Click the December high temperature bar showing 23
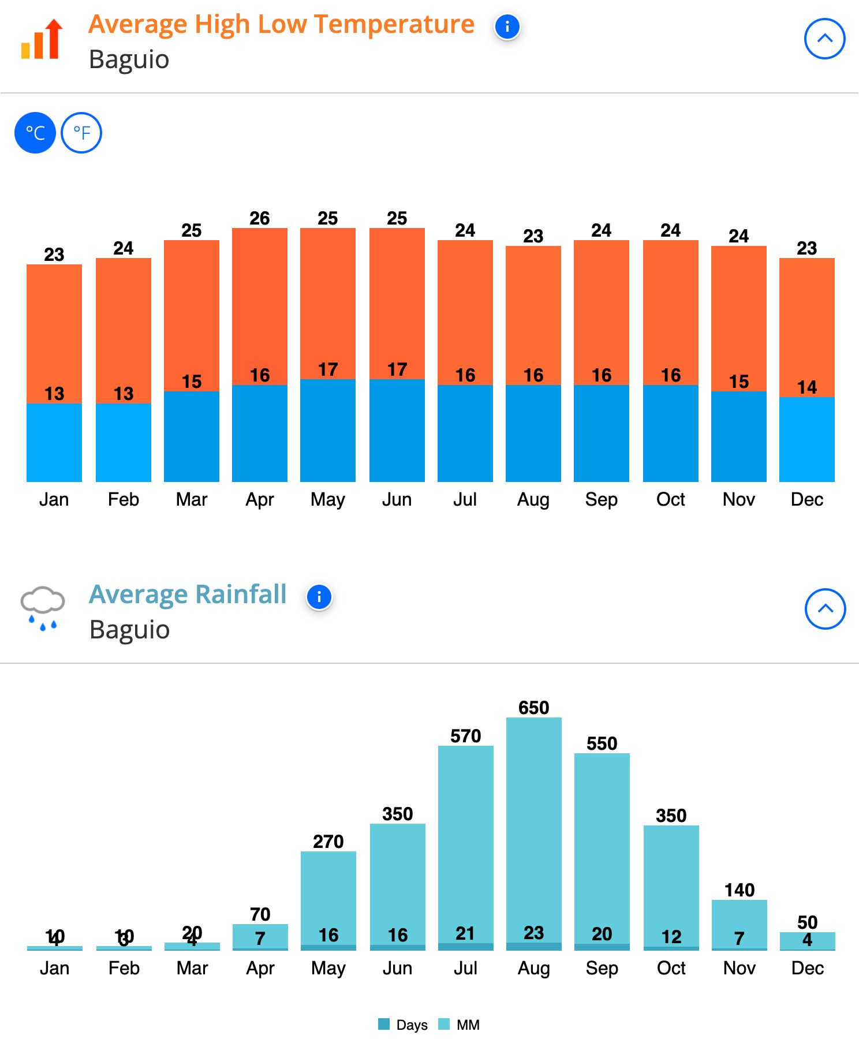Viewport: 859px width, 1039px height. [807, 327]
